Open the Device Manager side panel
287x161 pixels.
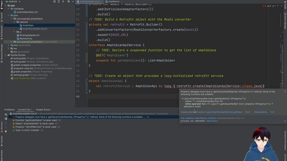285,21
